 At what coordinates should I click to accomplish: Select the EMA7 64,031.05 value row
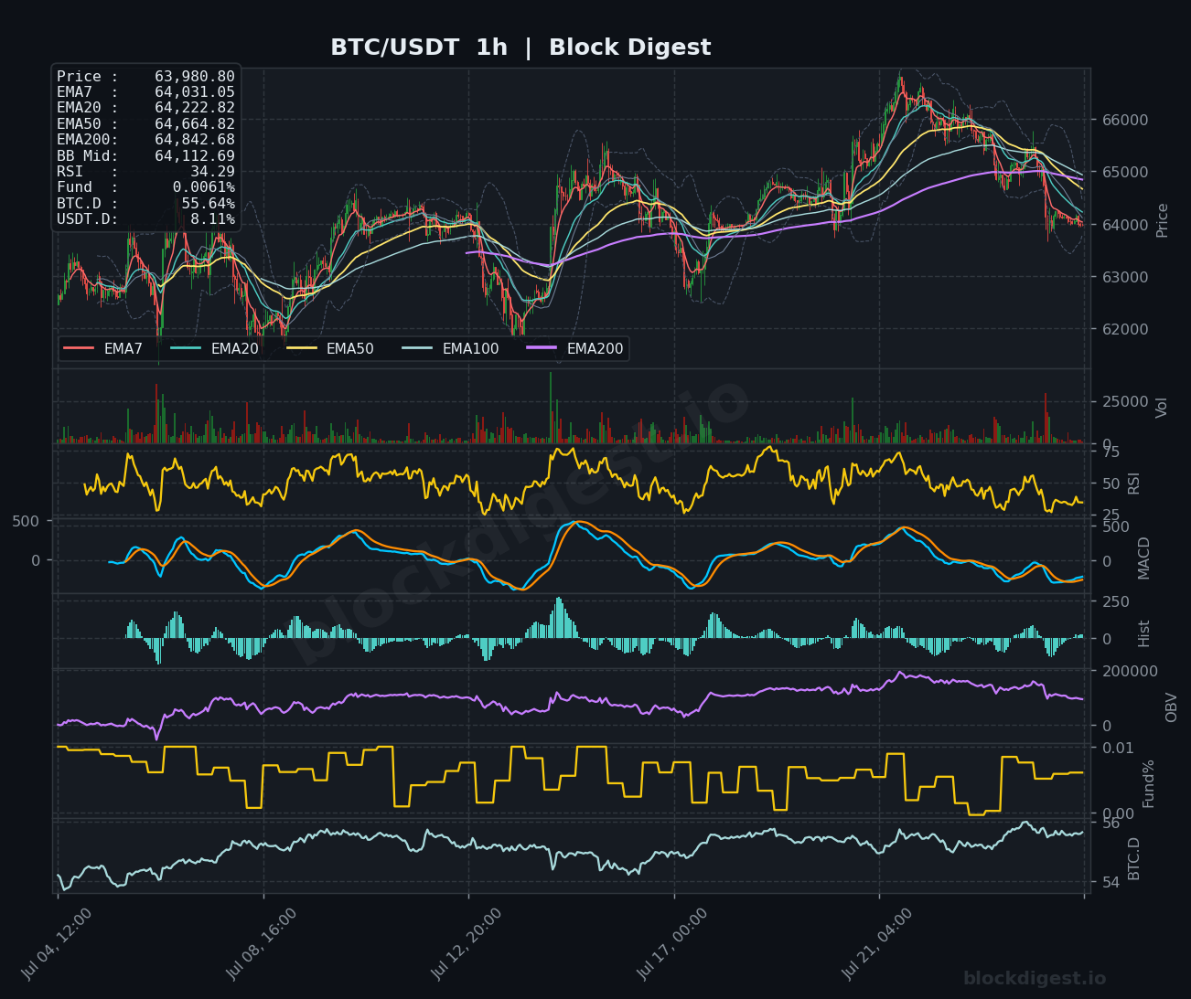[x=145, y=92]
